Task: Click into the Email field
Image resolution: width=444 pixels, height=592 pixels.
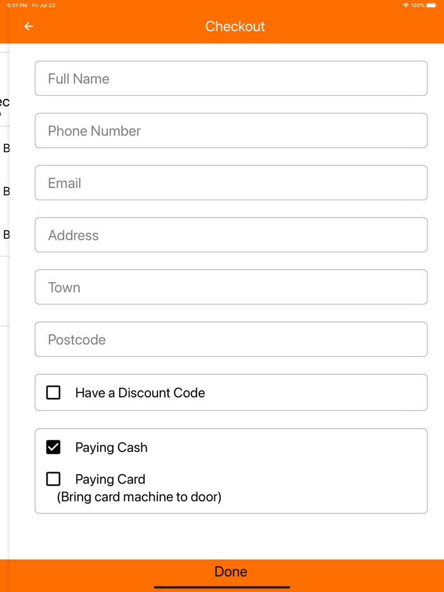Action: [231, 183]
